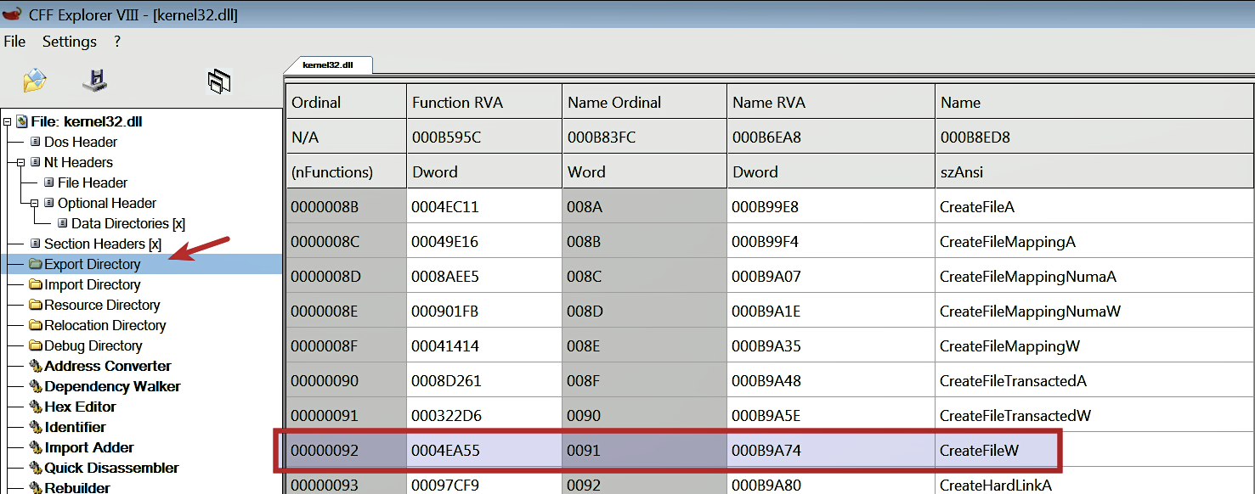Screen dimensions: 1255x494
Task: Click the Debug Directory folder icon
Action: (x=36, y=345)
